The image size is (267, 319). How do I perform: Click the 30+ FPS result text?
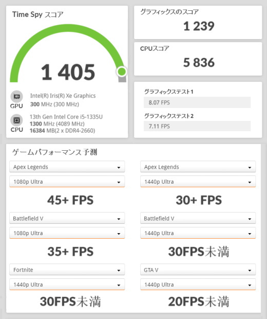[199, 200]
